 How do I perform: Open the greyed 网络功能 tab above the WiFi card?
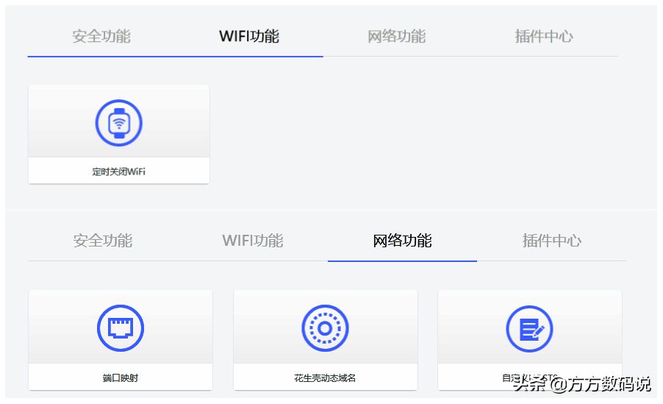pyautogui.click(x=396, y=36)
